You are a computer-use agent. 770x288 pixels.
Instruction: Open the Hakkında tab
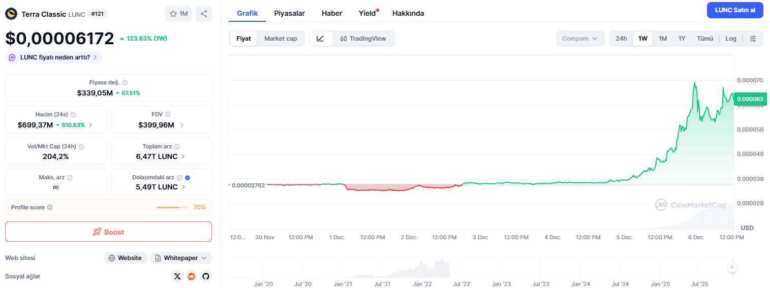[x=408, y=13]
